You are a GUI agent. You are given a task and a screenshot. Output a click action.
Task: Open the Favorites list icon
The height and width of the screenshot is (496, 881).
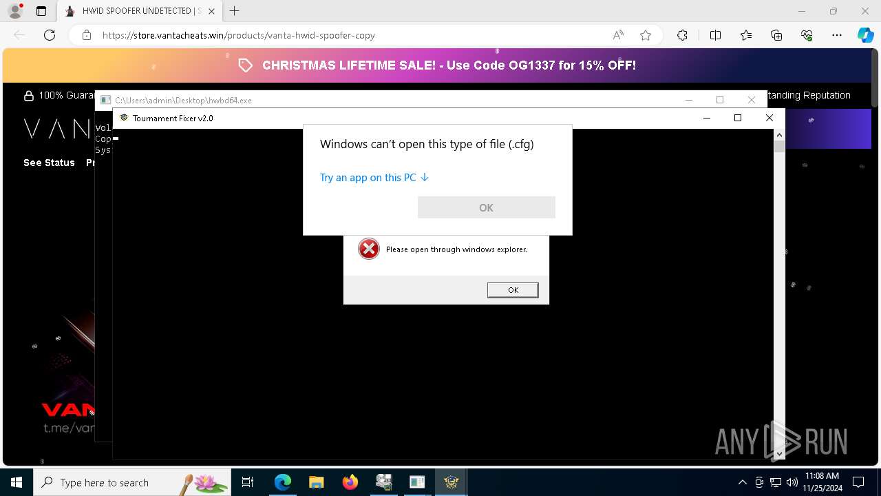[x=746, y=35]
